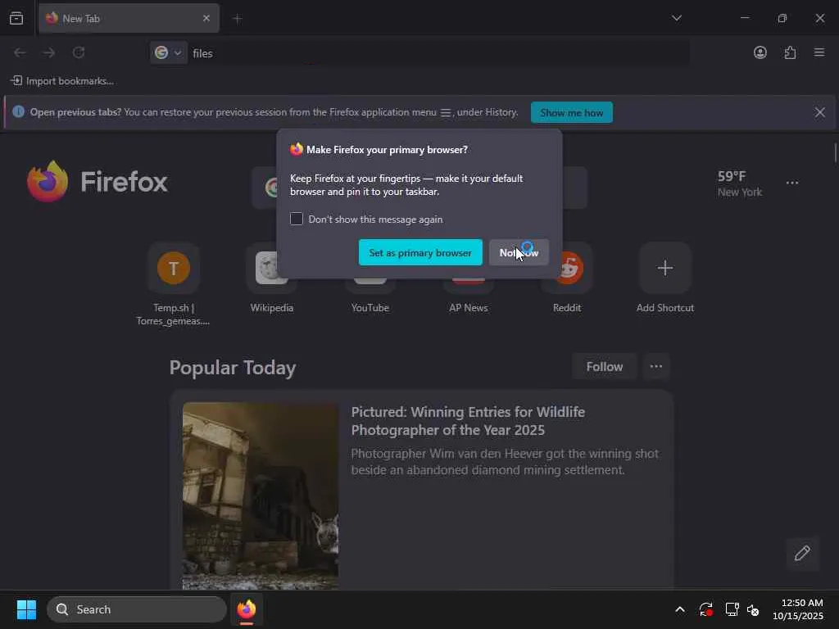Open the Temp.sh shortcut tile
This screenshot has height=629, width=839.
point(174,268)
